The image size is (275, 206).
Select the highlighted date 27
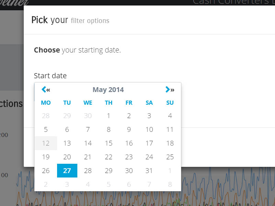(x=67, y=171)
